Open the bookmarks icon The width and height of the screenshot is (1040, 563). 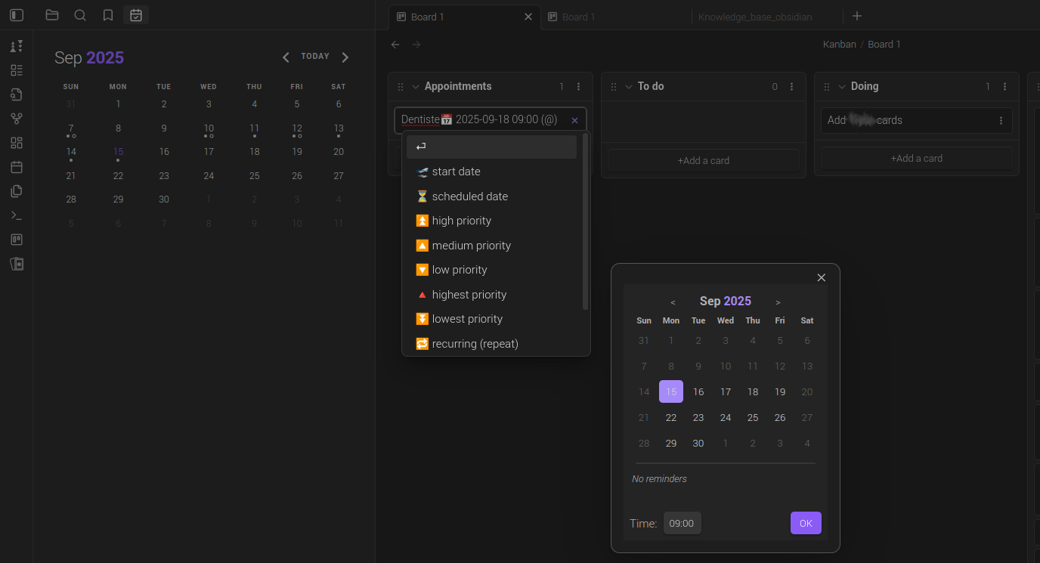point(108,15)
